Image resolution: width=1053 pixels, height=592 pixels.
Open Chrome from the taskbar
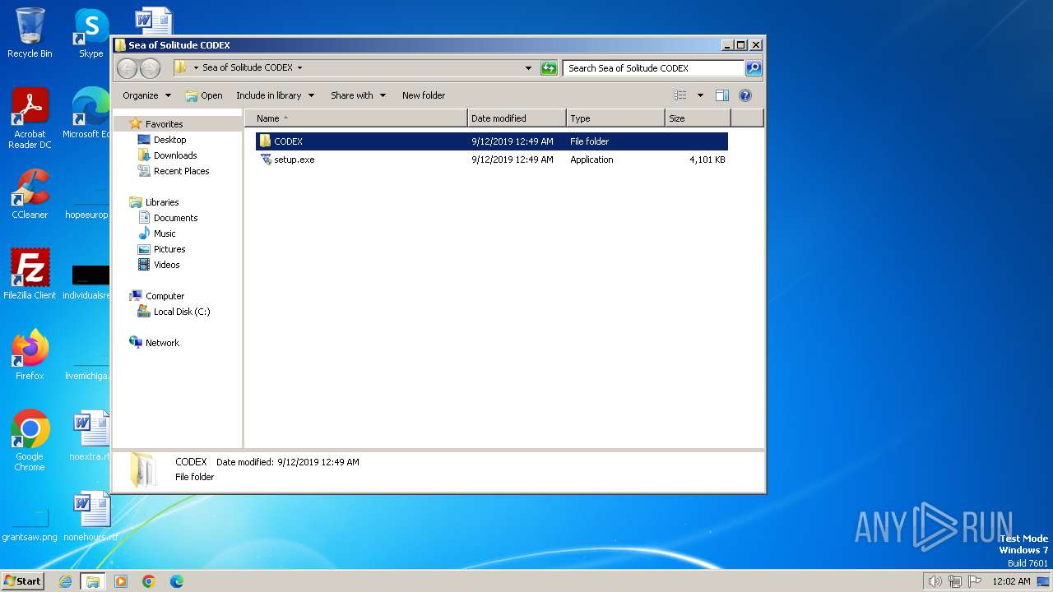149,581
